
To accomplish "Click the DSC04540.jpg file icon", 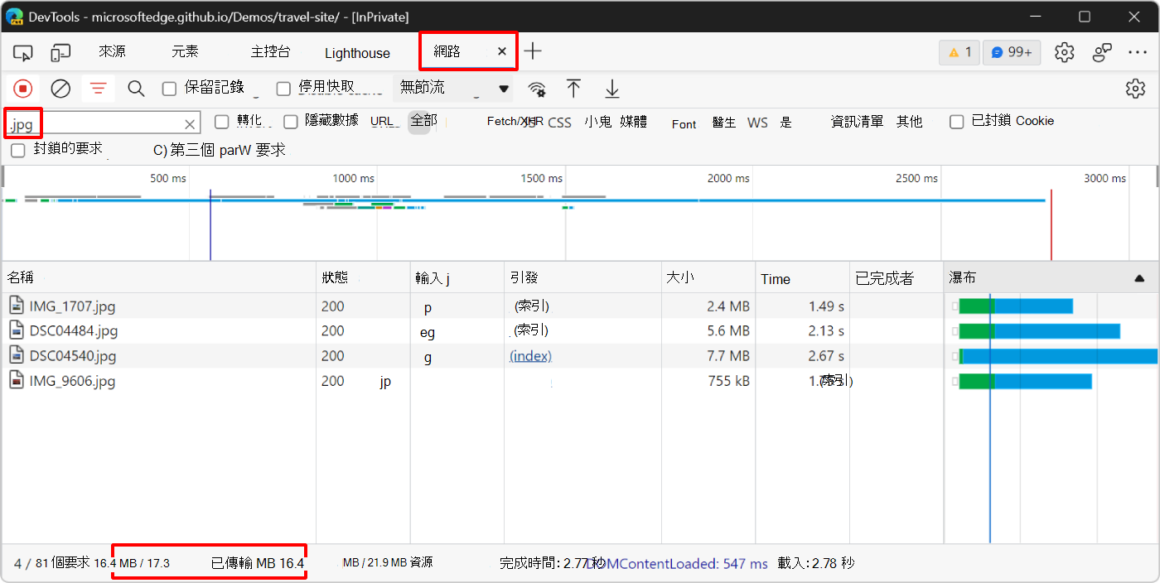I will click(x=17, y=355).
